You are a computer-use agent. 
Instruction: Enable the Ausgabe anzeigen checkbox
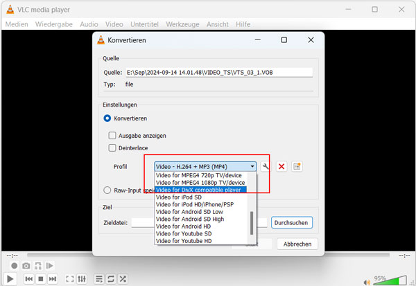(112, 136)
